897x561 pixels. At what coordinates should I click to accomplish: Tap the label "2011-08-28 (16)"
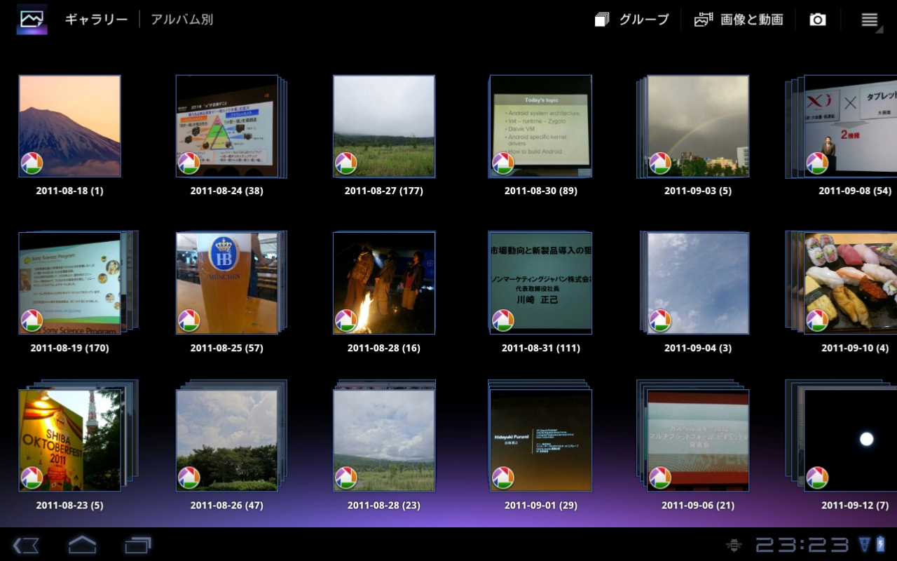[x=384, y=348]
